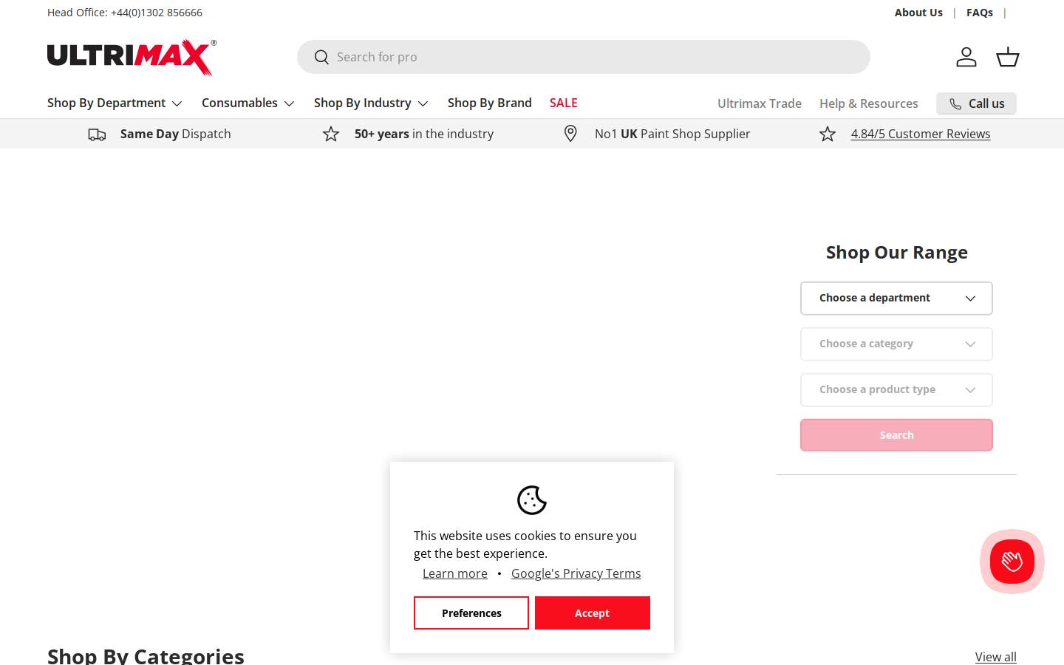
Task: Click View all categories link
Action: click(x=996, y=657)
